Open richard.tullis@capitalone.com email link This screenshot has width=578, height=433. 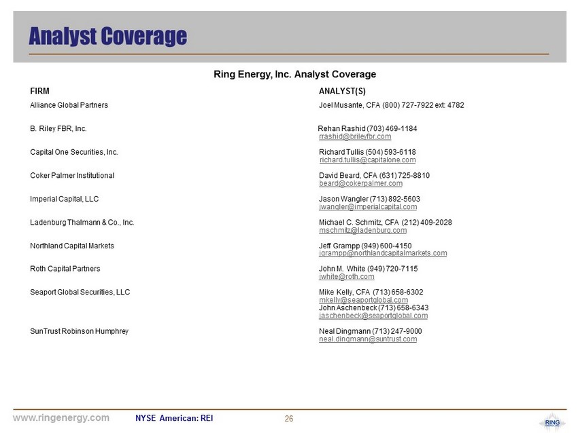pos(367,160)
